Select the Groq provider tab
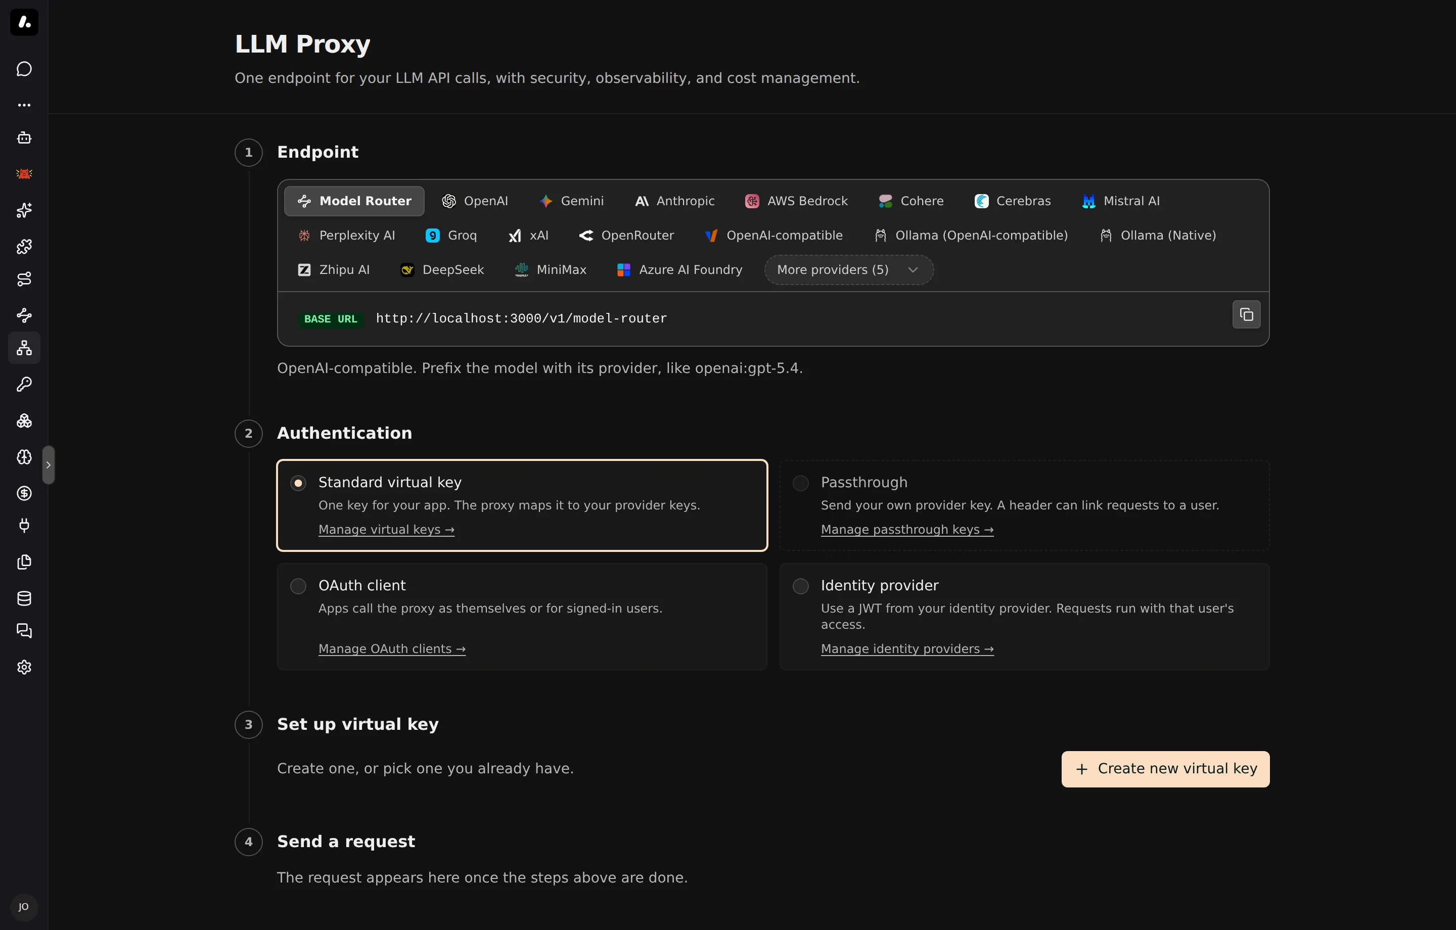Image resolution: width=1456 pixels, height=930 pixels. [x=451, y=235]
